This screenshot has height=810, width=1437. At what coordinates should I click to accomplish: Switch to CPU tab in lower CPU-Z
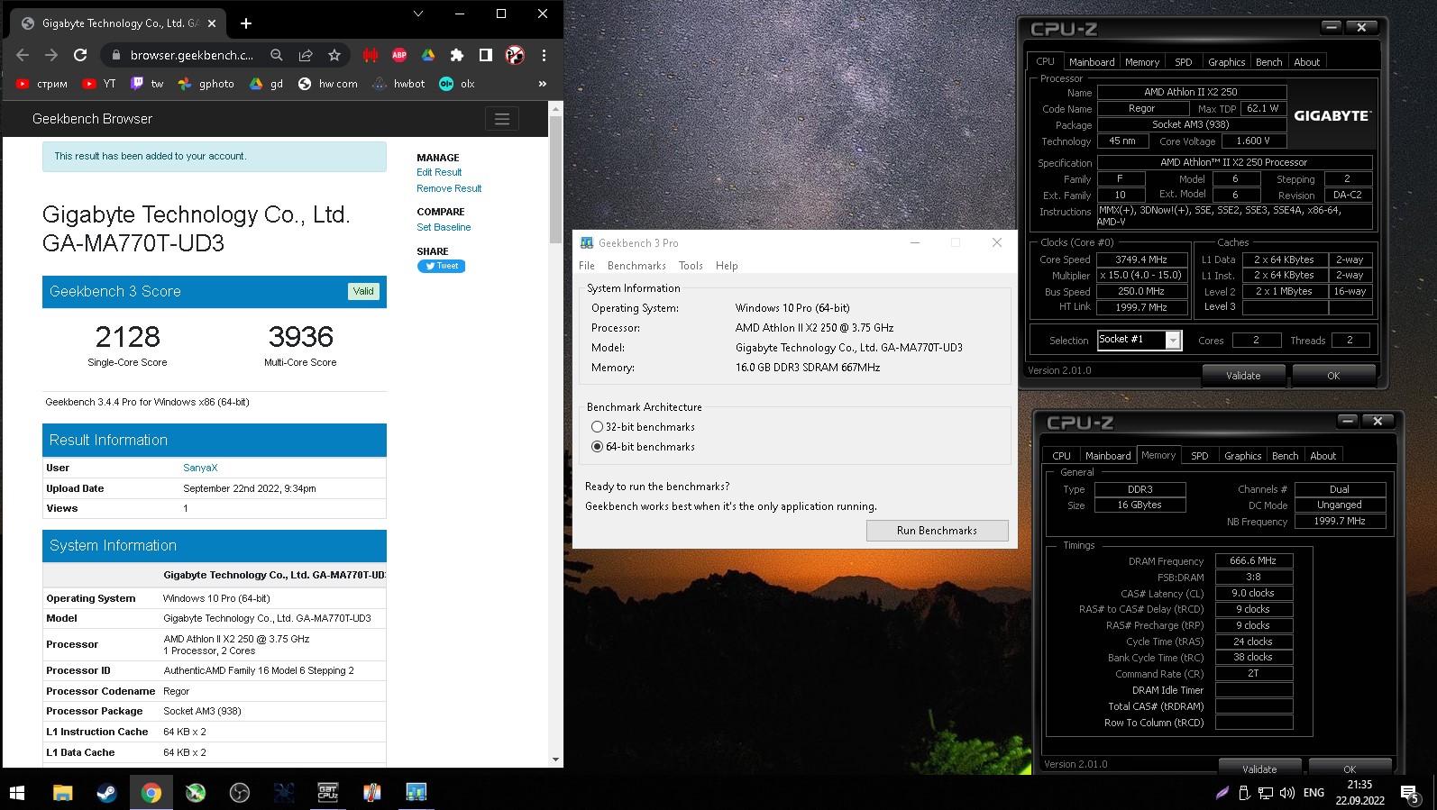1061,456
